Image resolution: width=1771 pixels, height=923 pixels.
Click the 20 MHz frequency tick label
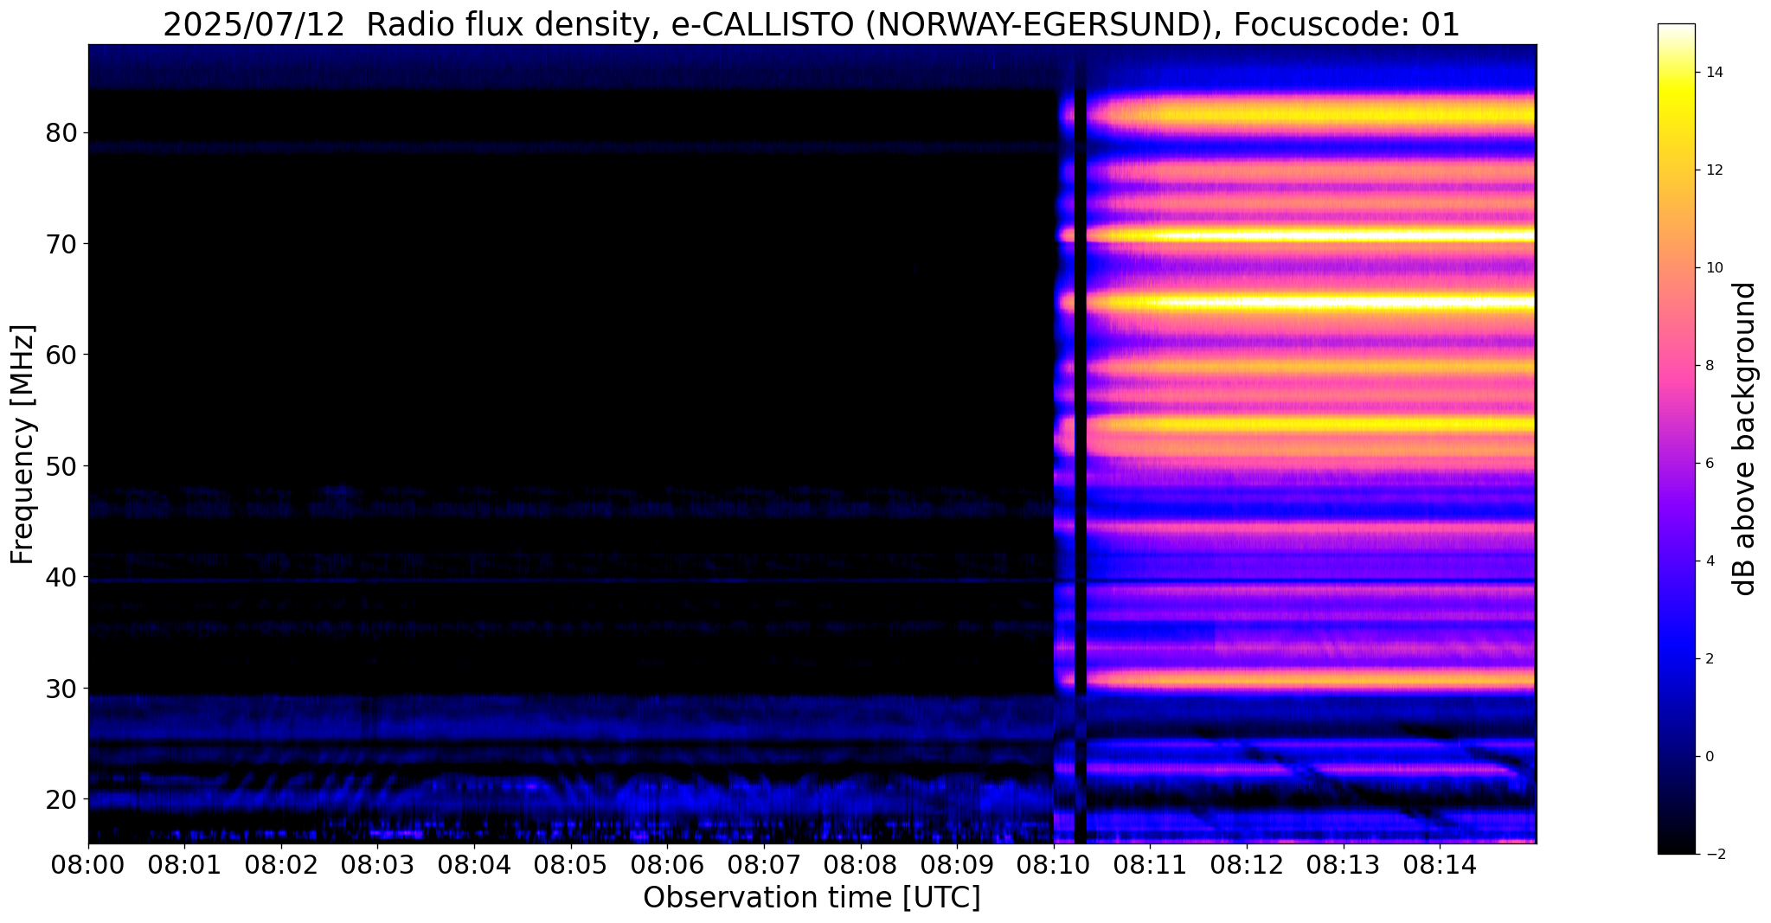click(x=61, y=799)
